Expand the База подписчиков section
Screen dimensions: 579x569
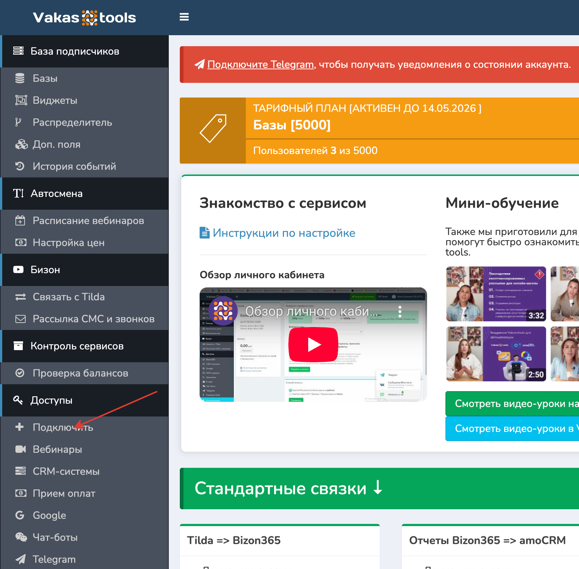click(75, 51)
